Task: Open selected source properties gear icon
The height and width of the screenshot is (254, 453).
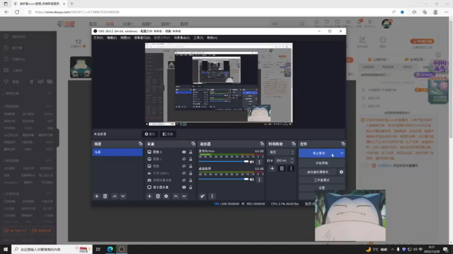Action: 166,196
